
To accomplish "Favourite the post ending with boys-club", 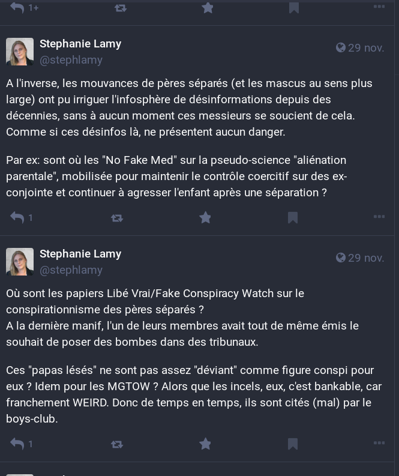I will click(205, 444).
